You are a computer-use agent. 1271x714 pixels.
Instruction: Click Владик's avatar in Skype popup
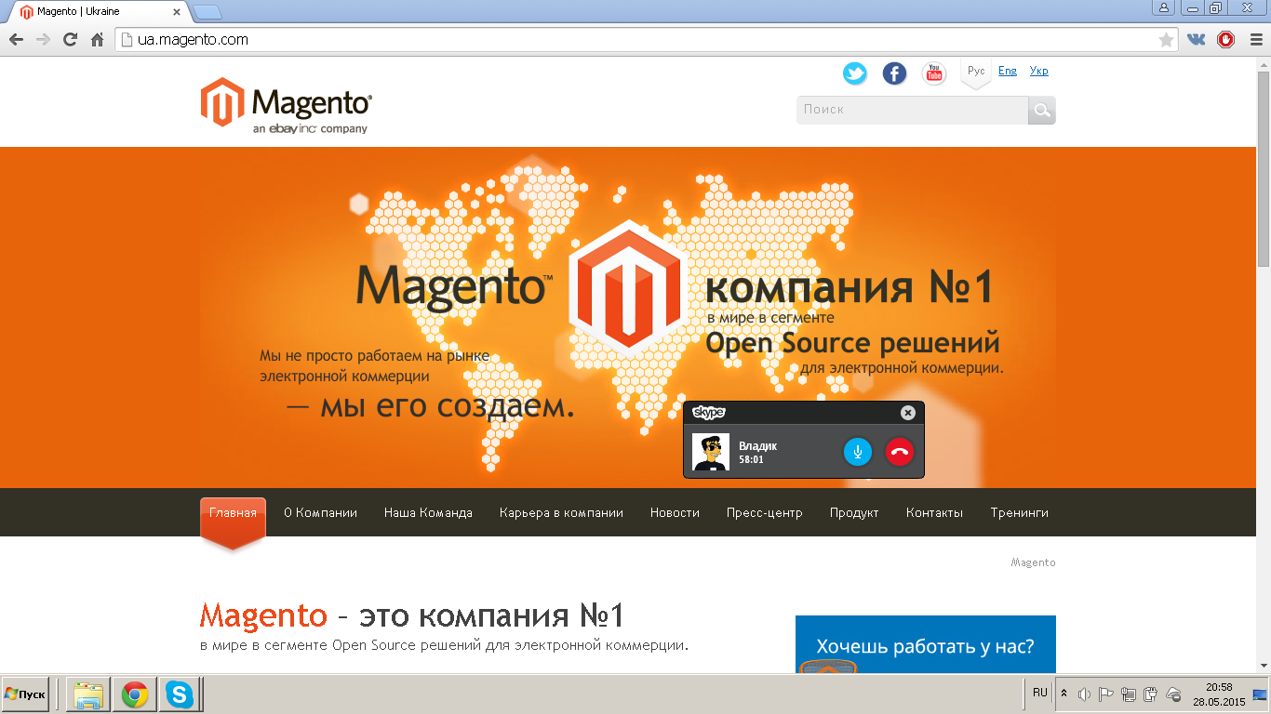coord(711,452)
